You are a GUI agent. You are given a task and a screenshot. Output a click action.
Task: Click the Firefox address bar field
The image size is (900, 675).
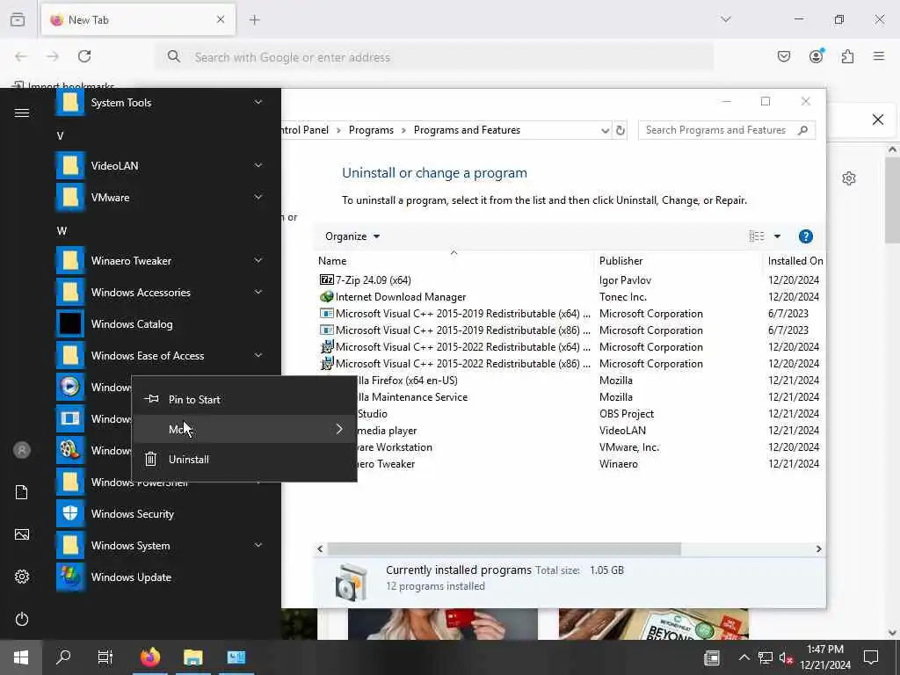(x=434, y=57)
